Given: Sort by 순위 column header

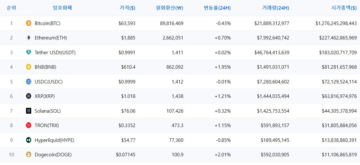Looking at the screenshot, I should 11,8.
